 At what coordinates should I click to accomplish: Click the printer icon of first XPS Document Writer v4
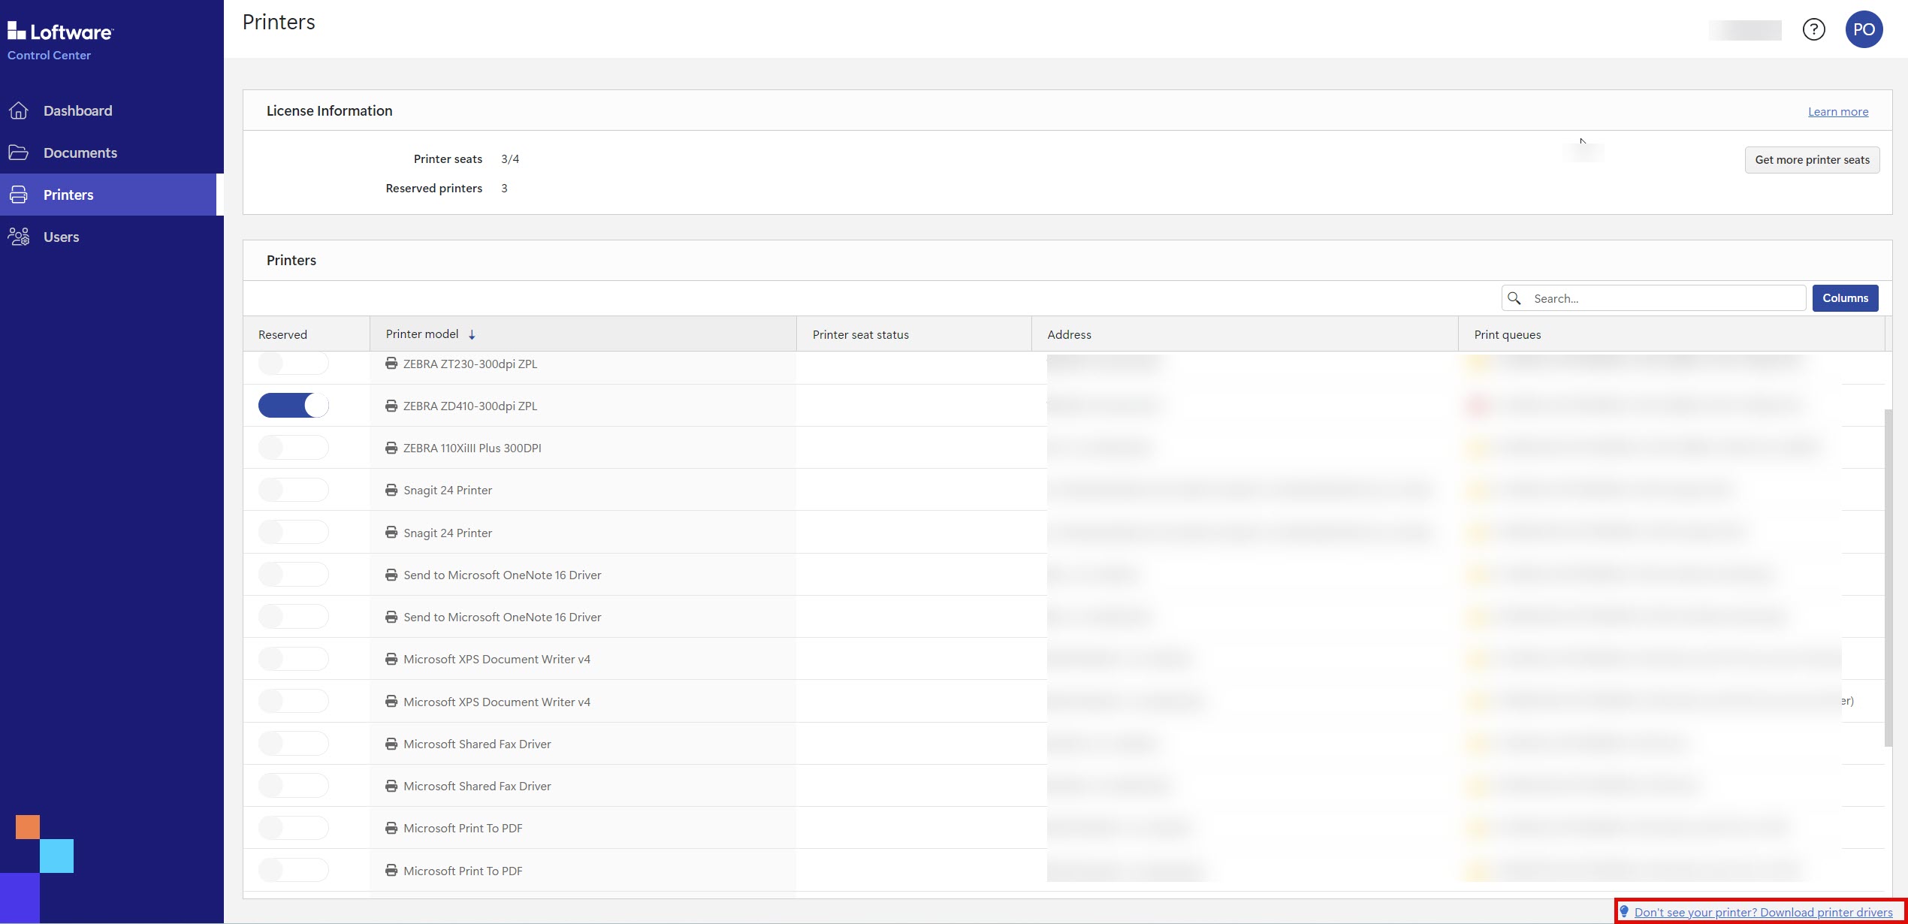(391, 659)
